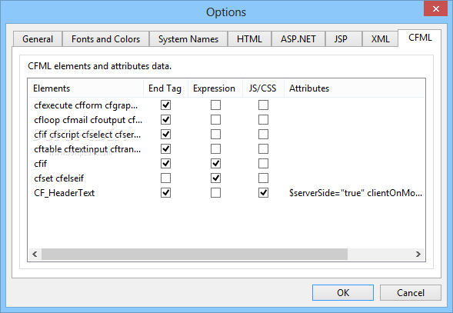Go to the System Names tab
This screenshot has height=313, width=453.
click(188, 39)
